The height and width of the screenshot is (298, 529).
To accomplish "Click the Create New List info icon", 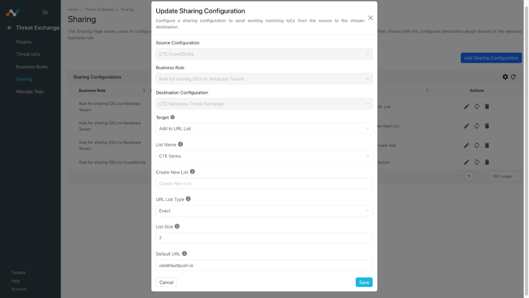I will pos(192,171).
